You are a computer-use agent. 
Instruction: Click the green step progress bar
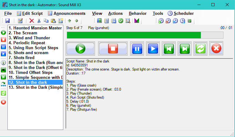pos(145,35)
